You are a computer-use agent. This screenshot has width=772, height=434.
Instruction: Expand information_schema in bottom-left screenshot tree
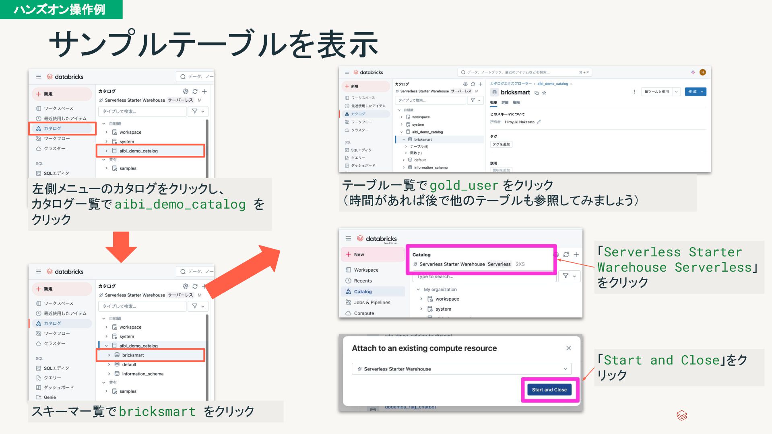[109, 374]
